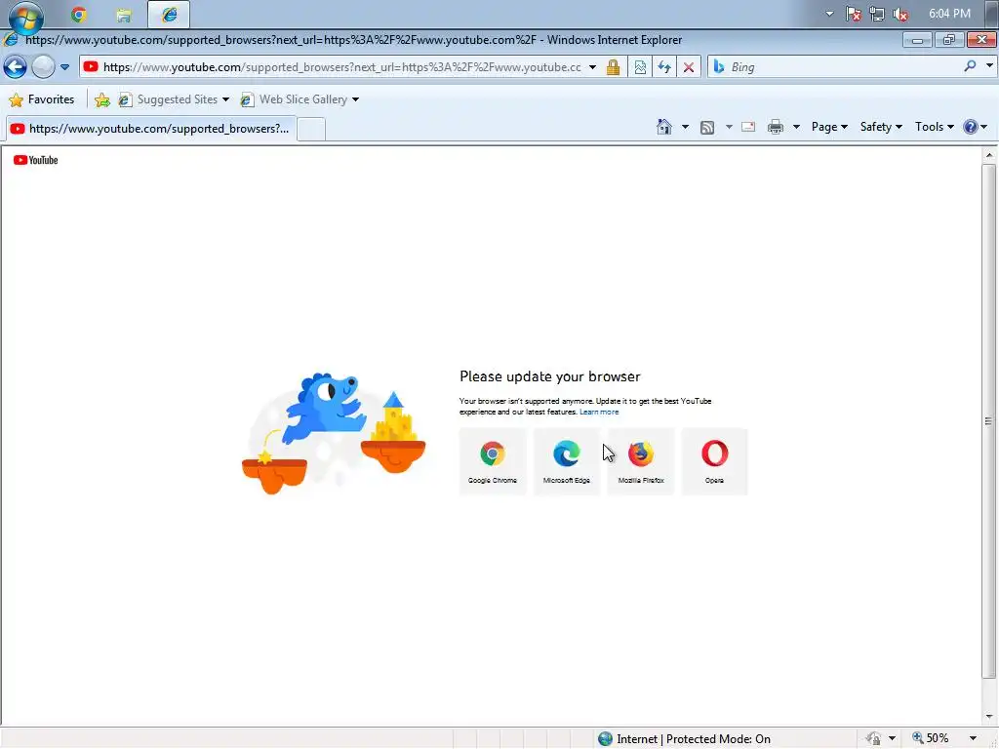
Task: Expand the zoom level dropdown arrow
Action: (x=973, y=738)
